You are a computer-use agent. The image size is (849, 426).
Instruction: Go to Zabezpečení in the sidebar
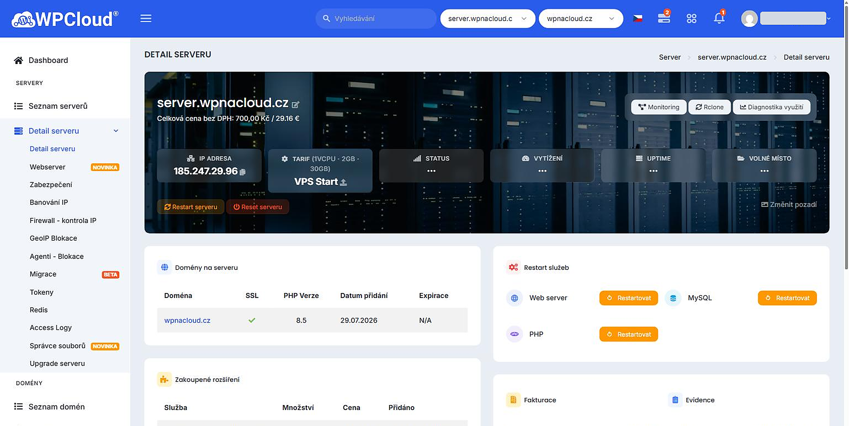coord(51,185)
